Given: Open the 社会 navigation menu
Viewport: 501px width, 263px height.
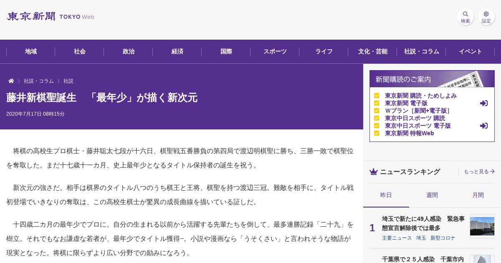Looking at the screenshot, I should click(80, 51).
